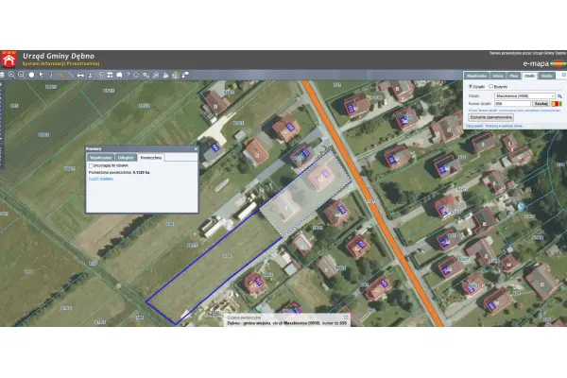
Task: Click the Szukaj button
Action: click(x=541, y=104)
